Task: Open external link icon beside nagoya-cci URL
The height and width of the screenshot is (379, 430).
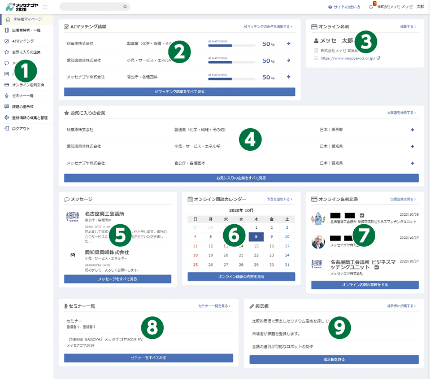Action: 378,58
